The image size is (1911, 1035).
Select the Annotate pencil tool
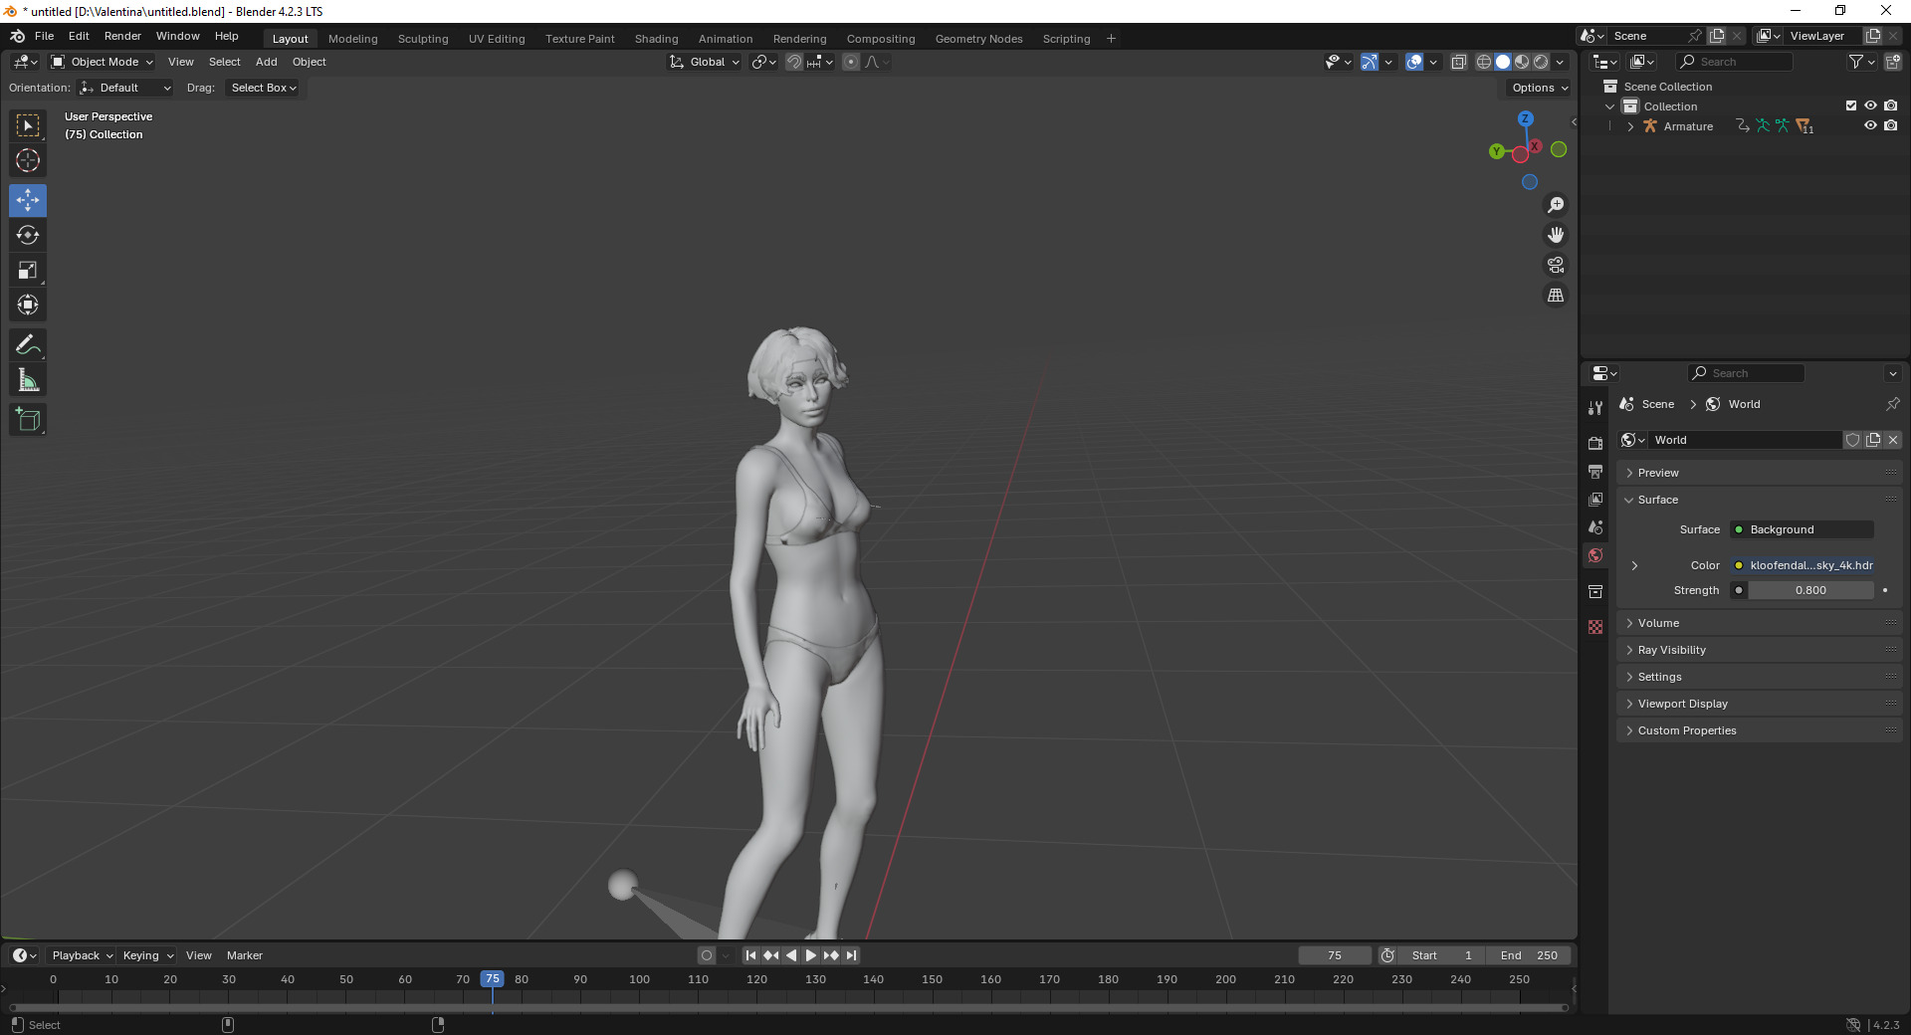tap(28, 345)
